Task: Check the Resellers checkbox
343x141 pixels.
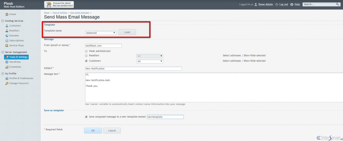Action: pos(86,56)
